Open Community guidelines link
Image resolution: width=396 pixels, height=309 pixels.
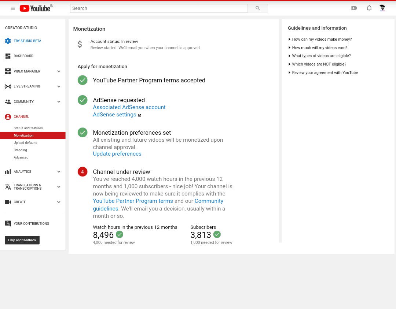(x=209, y=201)
